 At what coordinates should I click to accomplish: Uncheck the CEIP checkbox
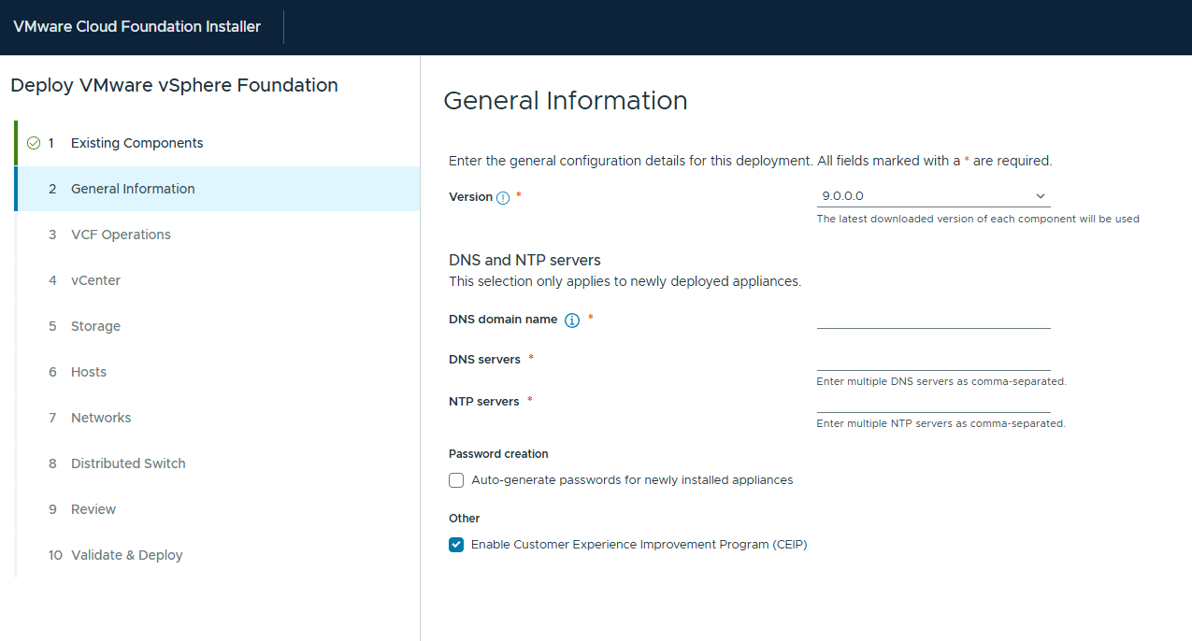456,545
